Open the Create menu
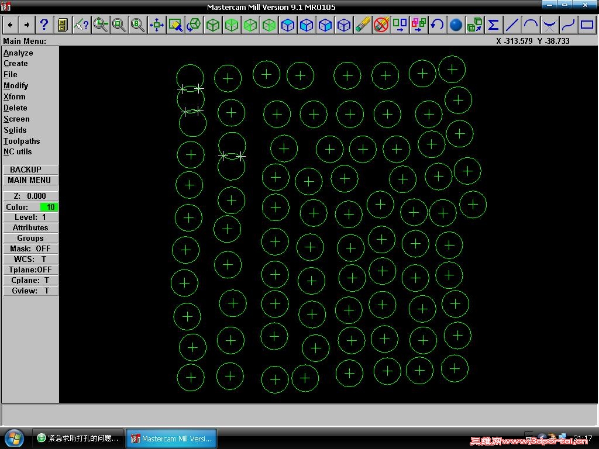Viewport: 599px width, 449px height. [16, 63]
